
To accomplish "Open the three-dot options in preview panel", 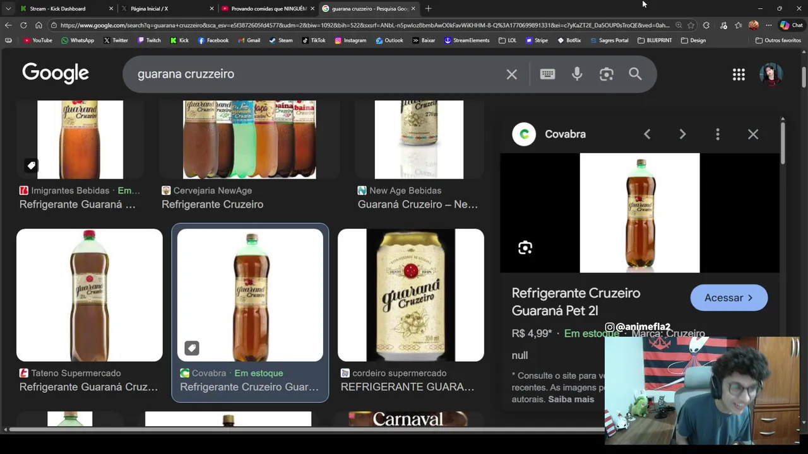I will click(x=718, y=134).
